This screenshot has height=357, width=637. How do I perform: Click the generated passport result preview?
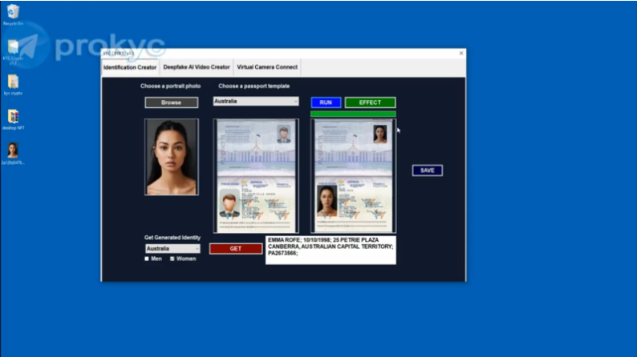click(353, 176)
